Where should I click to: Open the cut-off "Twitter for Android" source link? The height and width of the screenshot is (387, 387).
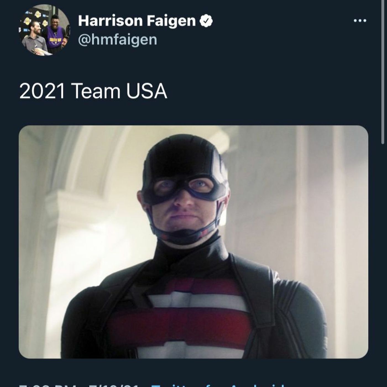(218, 385)
